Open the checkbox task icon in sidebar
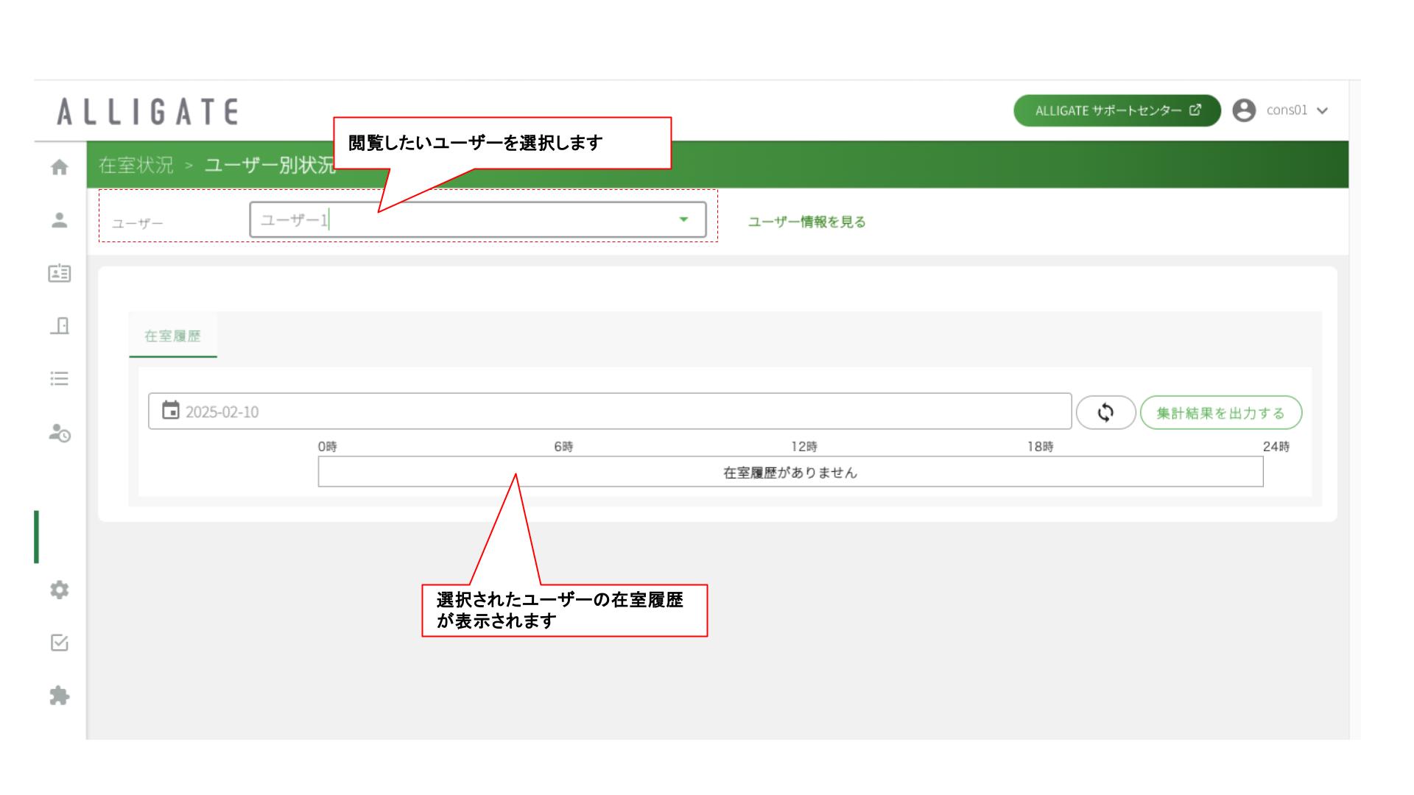 click(60, 643)
